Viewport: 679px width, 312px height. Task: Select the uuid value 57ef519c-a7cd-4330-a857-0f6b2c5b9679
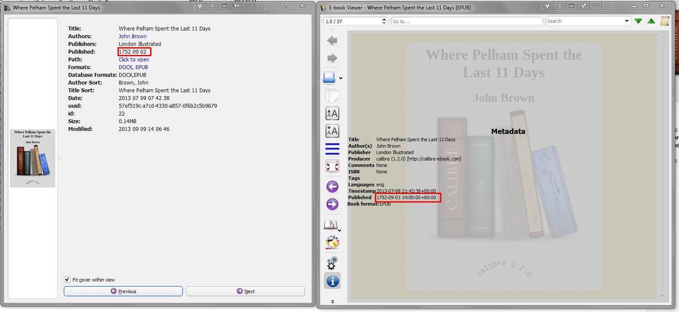[x=168, y=106]
